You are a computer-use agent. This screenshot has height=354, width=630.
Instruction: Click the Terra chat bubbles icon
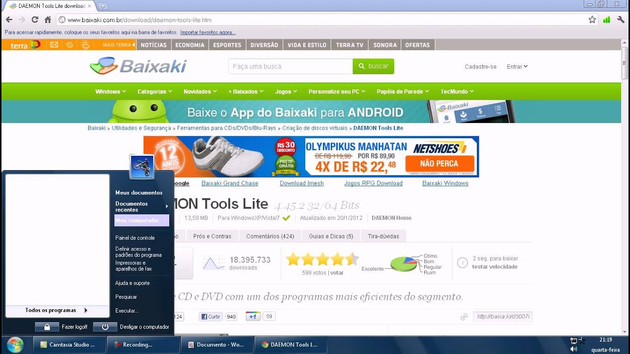tap(69, 45)
